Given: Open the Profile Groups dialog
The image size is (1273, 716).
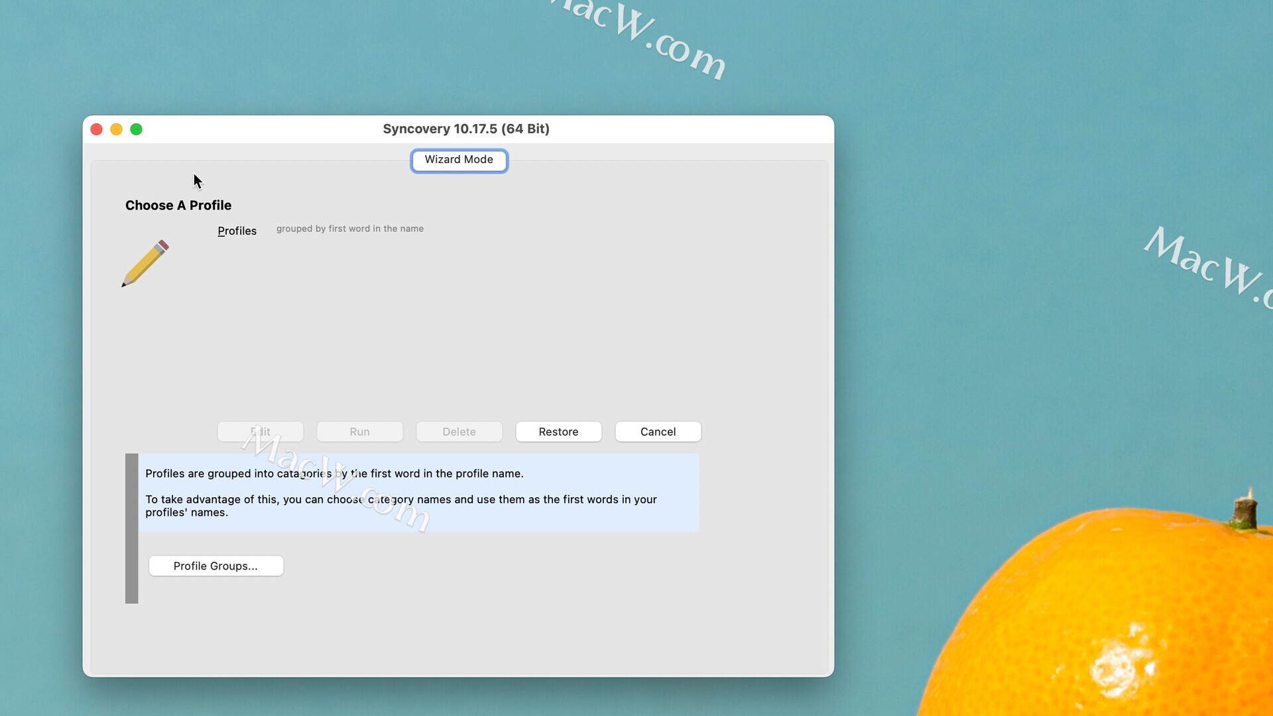Looking at the screenshot, I should [216, 566].
